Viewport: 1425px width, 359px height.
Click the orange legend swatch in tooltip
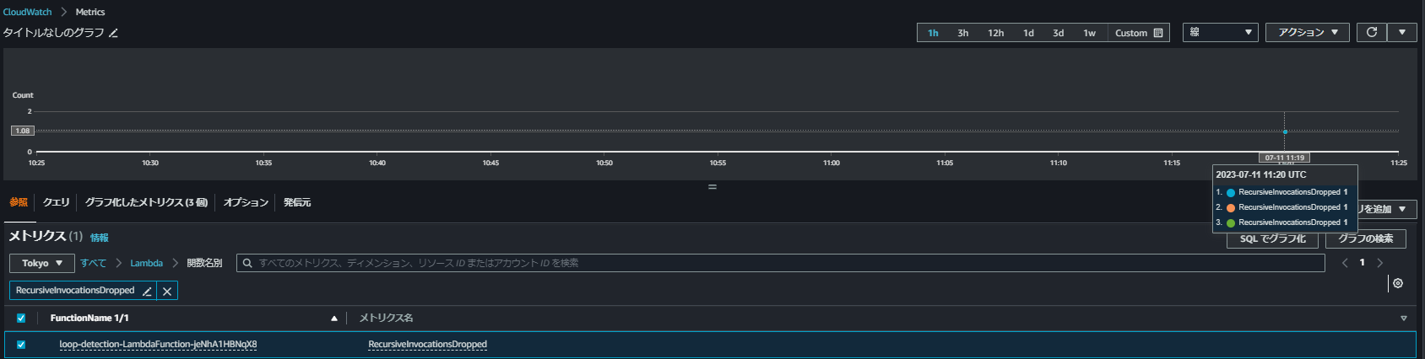click(x=1231, y=207)
